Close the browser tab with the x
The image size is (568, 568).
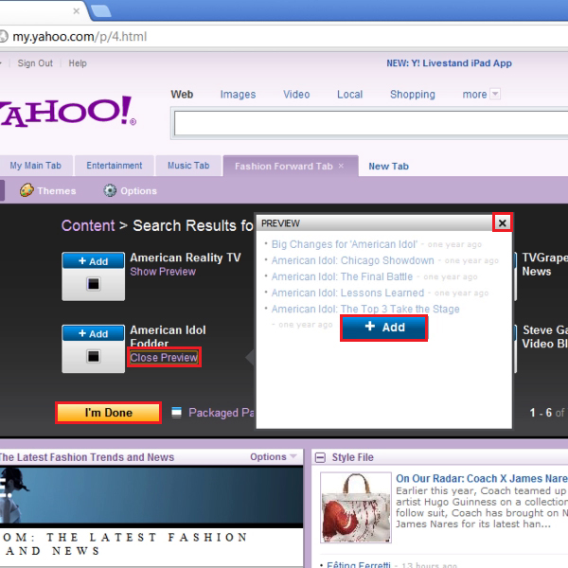click(x=76, y=11)
